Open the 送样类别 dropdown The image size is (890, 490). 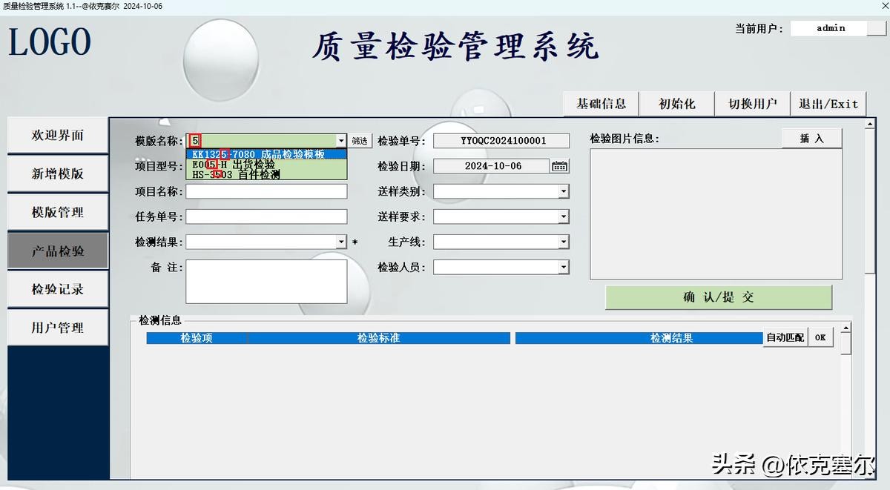point(564,191)
